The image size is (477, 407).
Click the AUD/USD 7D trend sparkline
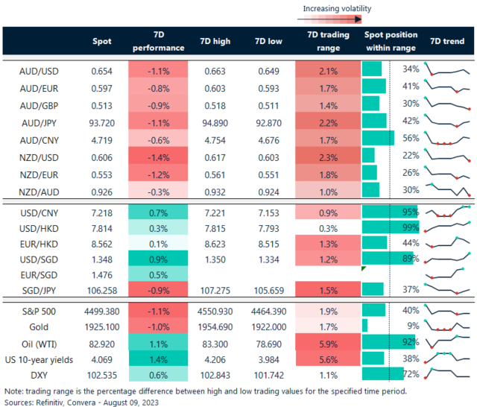pos(447,70)
